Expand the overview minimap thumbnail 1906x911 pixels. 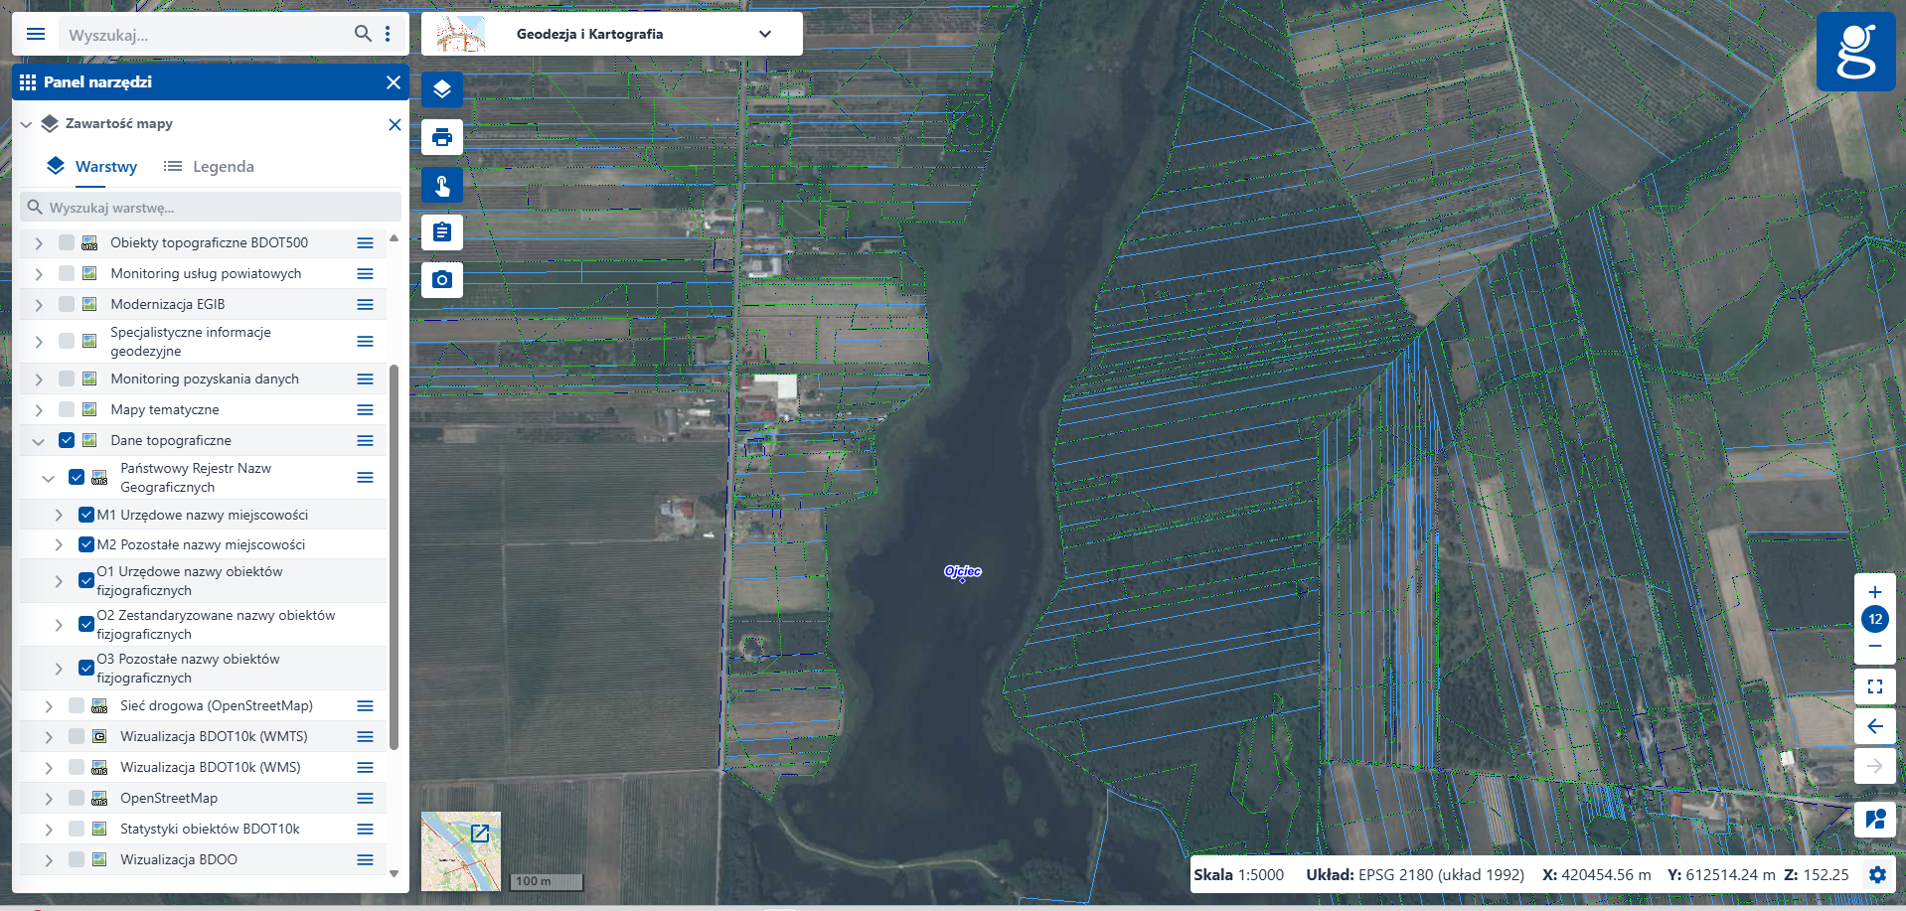coord(480,834)
